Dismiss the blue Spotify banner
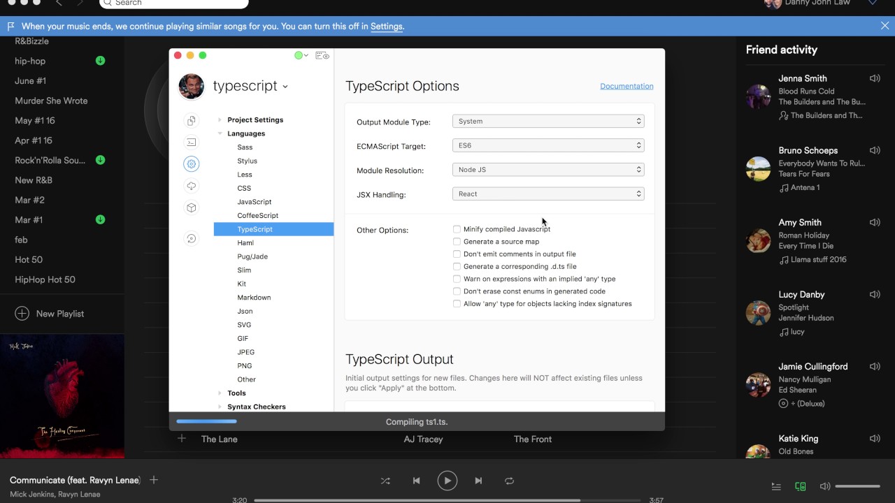This screenshot has width=895, height=503. [885, 26]
